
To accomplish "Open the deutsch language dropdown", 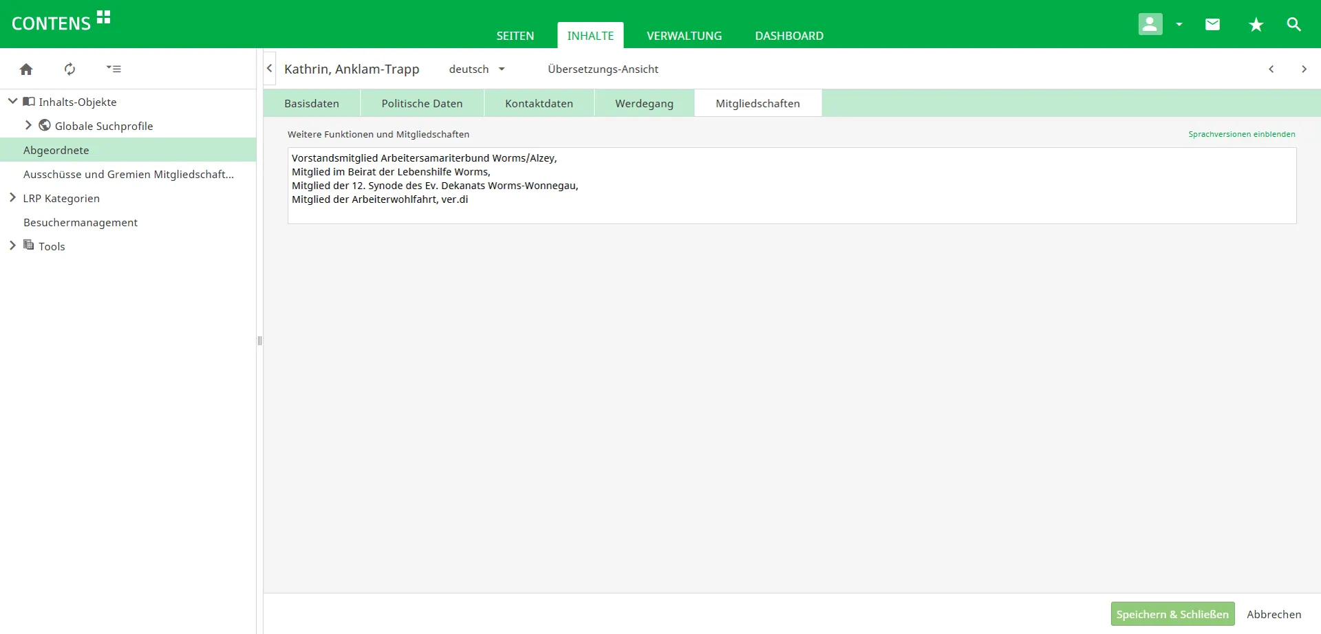I will click(477, 69).
